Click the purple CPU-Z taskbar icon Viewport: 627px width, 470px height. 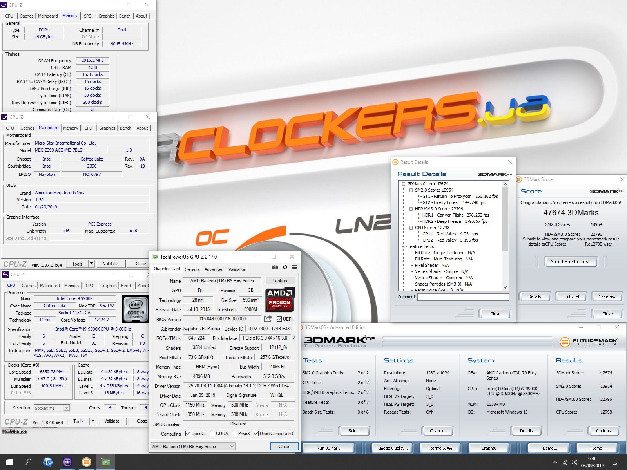tap(67, 462)
